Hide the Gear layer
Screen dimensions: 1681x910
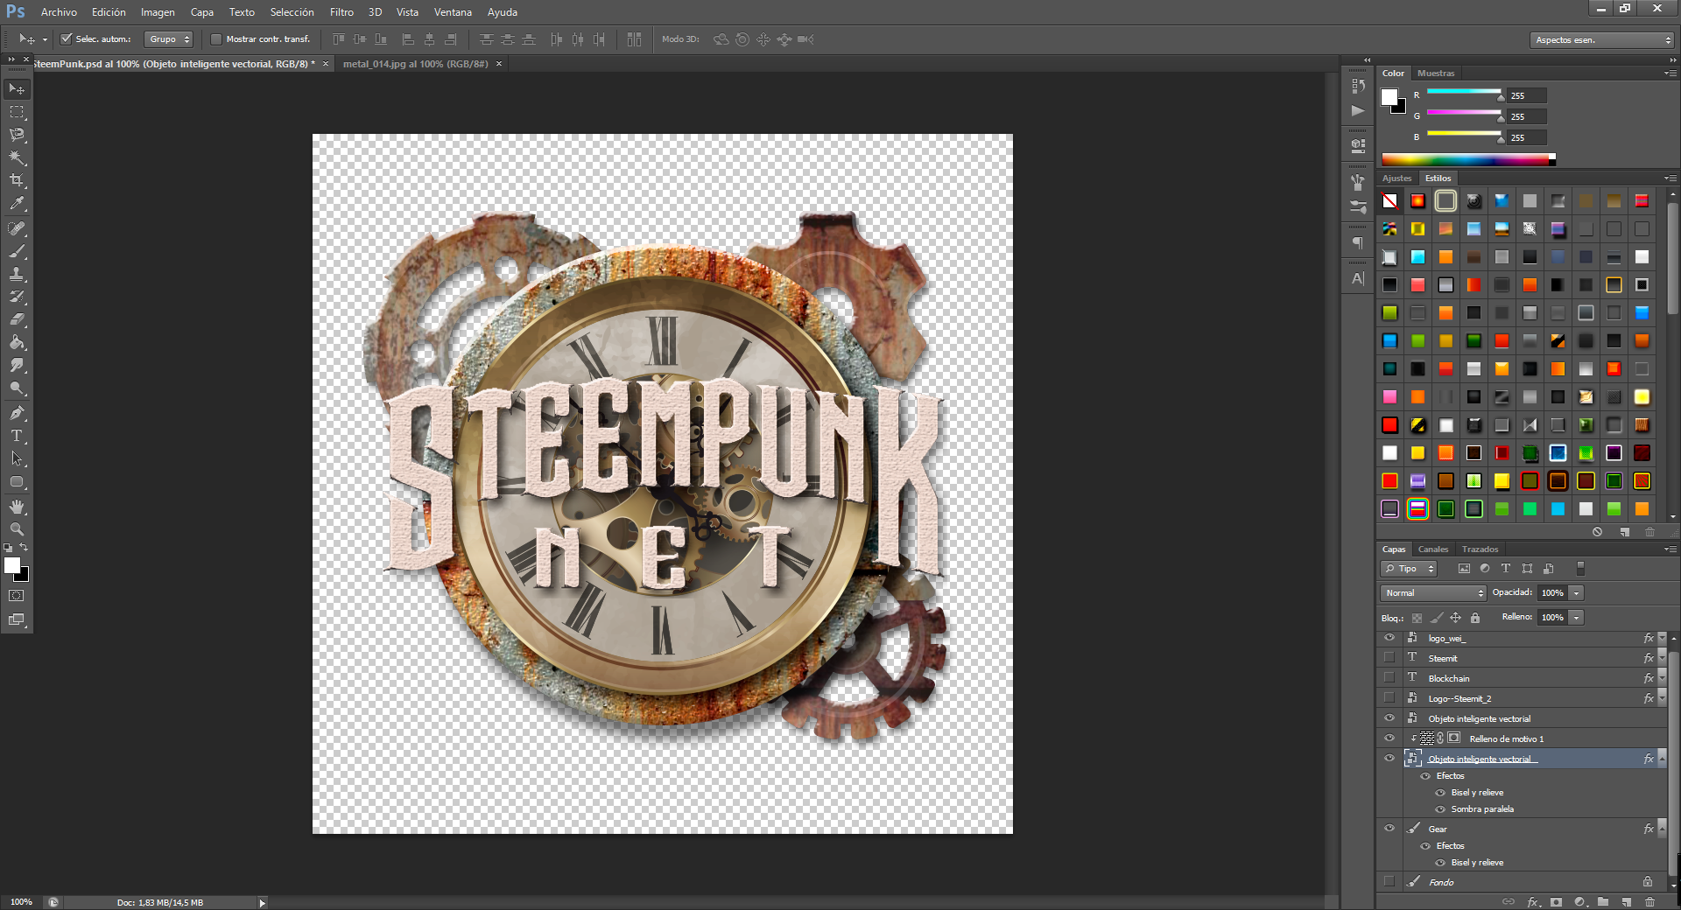pyautogui.click(x=1389, y=829)
